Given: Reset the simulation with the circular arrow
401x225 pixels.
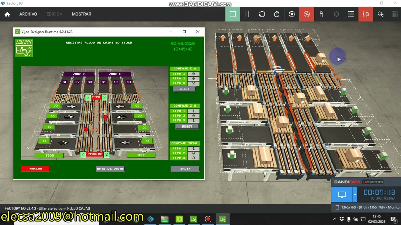Looking at the screenshot, I should [262, 14].
